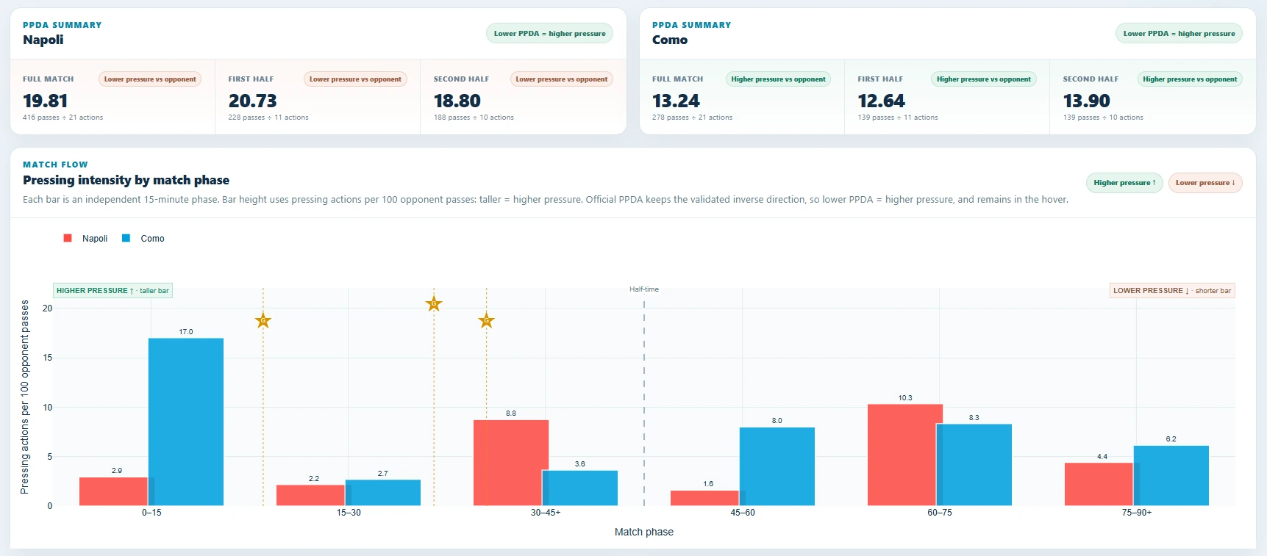Image resolution: width=1267 pixels, height=556 pixels.
Task: Click Napoli Full Match 'Lower pressure vs opponent' badge
Action: click(150, 79)
